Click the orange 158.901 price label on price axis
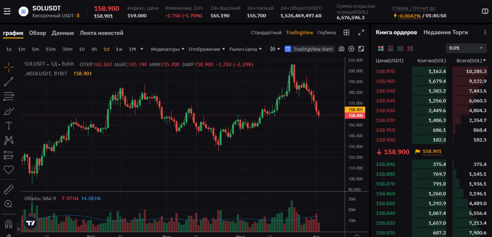The height and width of the screenshot is (237, 492). [x=354, y=110]
